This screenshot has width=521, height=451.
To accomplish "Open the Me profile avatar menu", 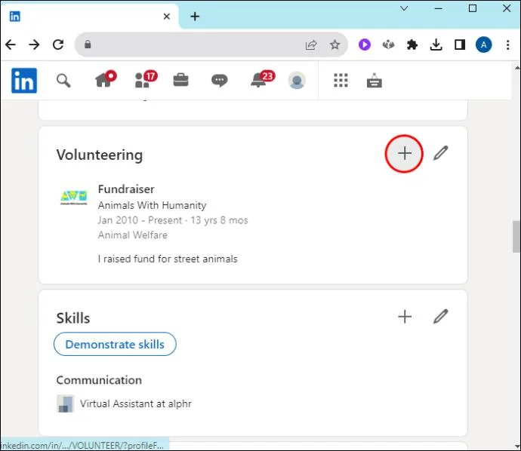I will coord(297,80).
